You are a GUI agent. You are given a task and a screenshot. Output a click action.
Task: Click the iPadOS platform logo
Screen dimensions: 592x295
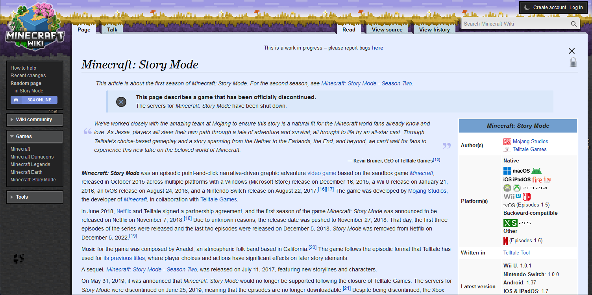click(522, 179)
